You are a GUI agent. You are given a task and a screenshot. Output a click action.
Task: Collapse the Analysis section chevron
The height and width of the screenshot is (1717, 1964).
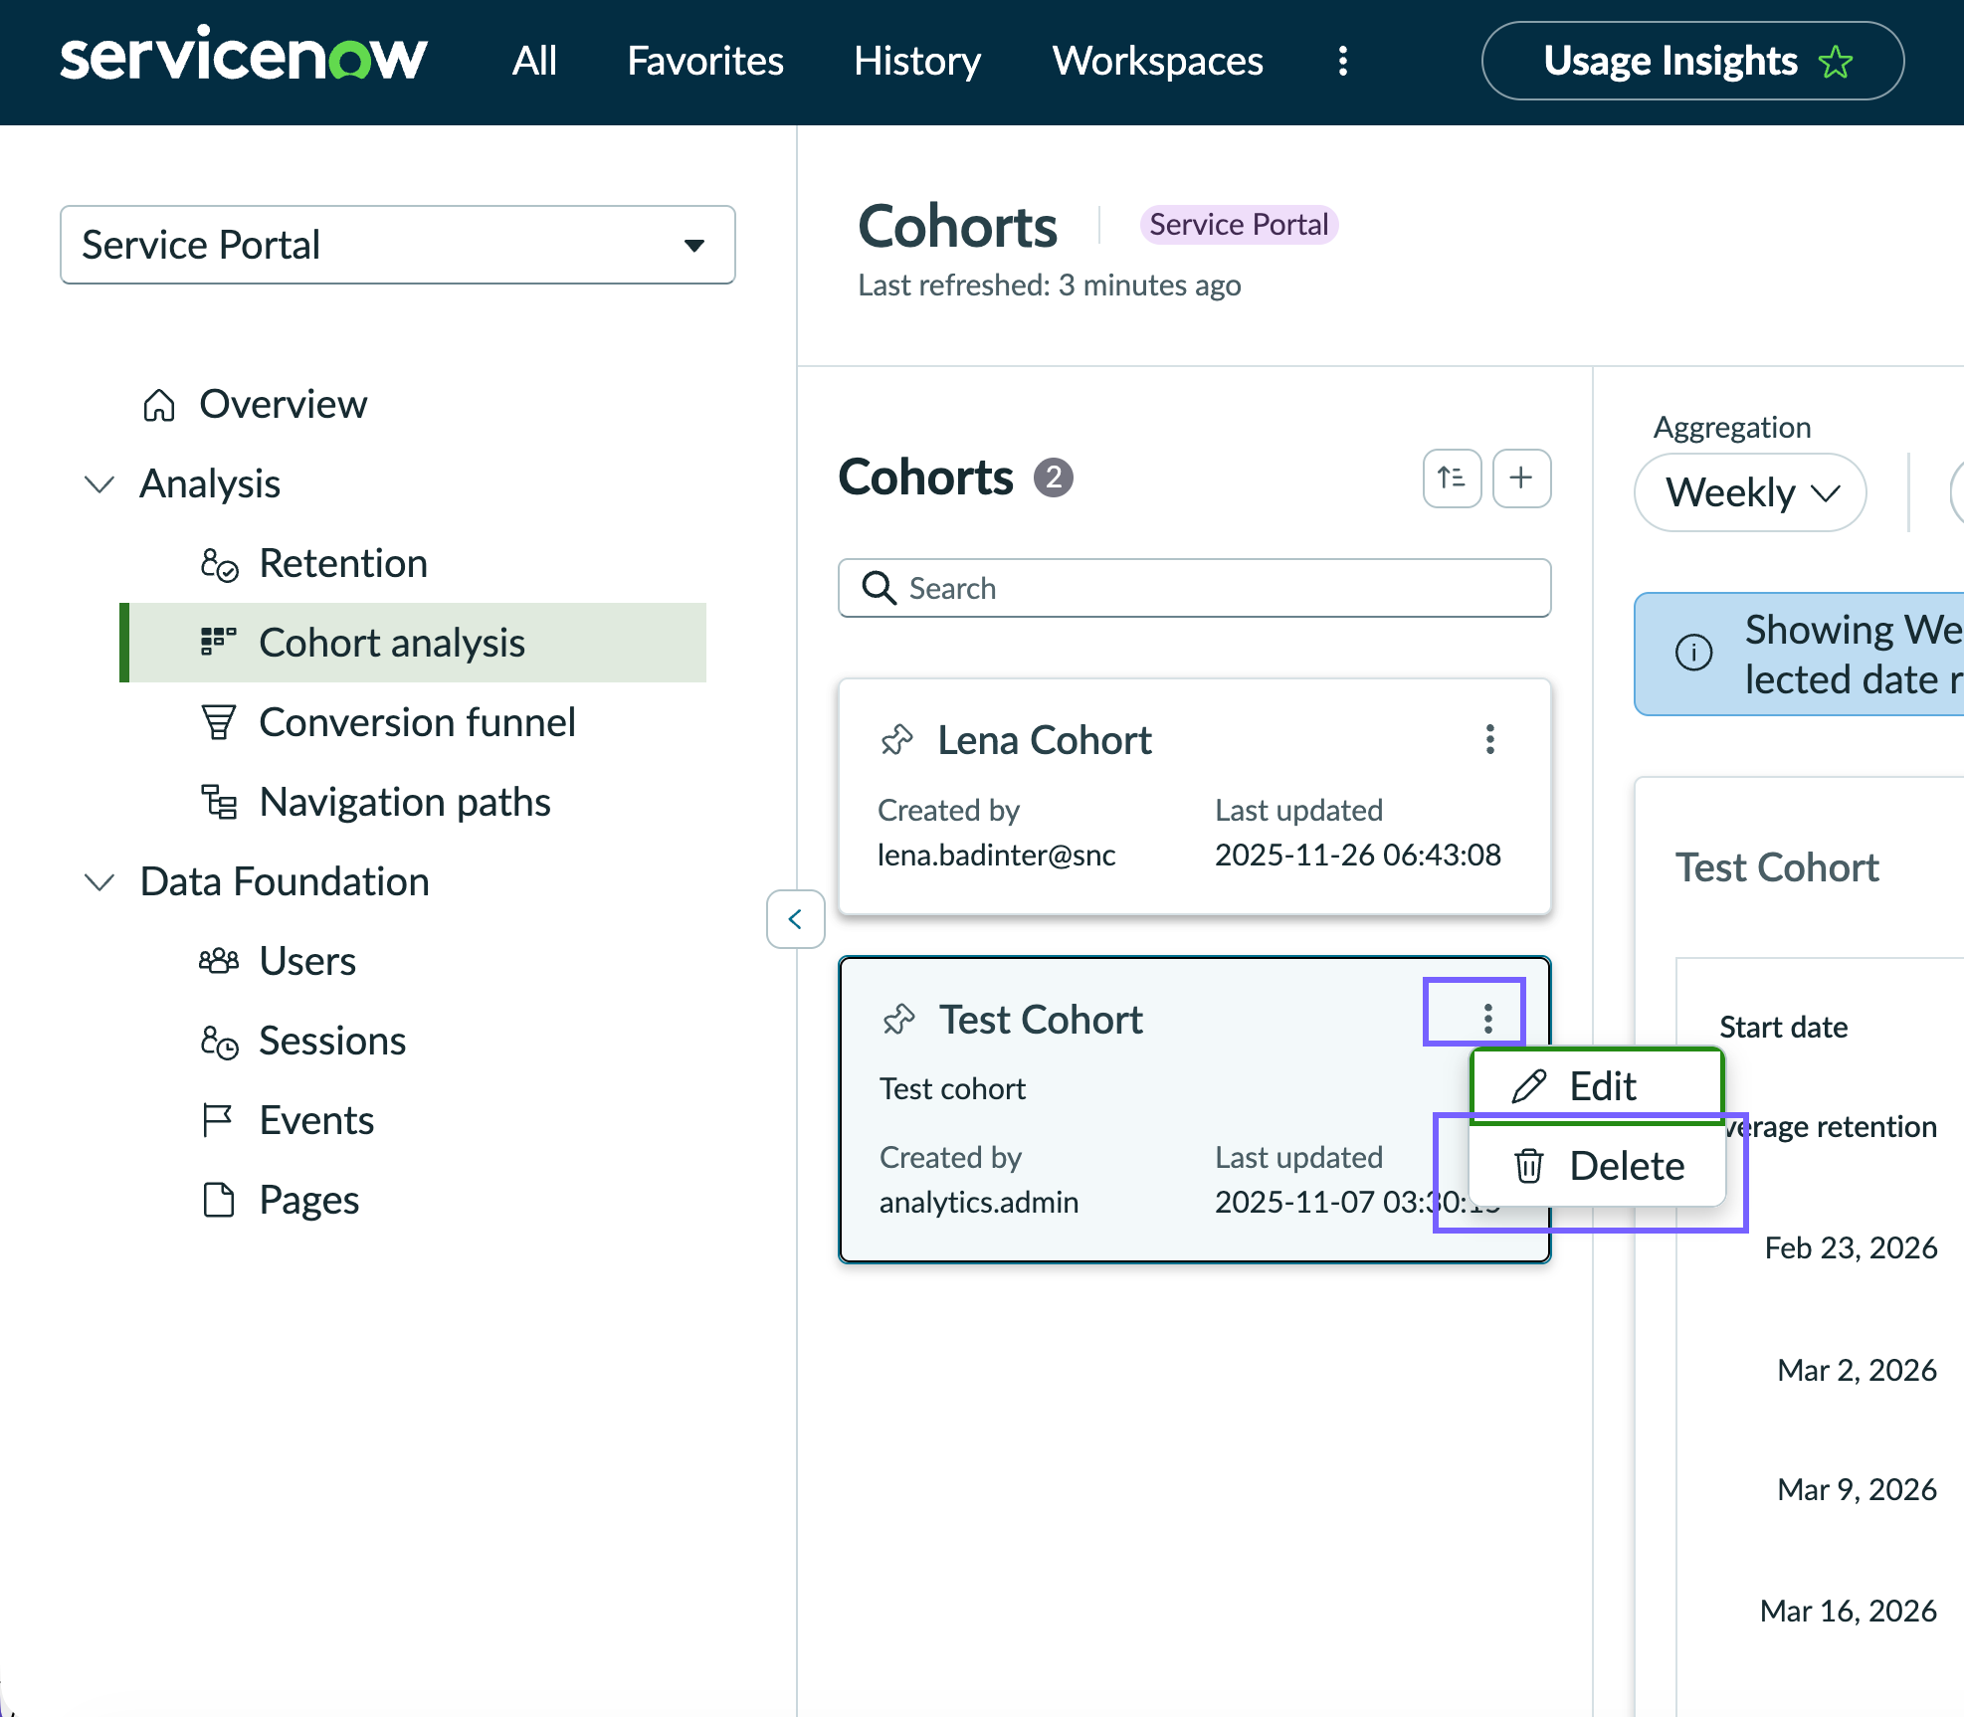(99, 484)
